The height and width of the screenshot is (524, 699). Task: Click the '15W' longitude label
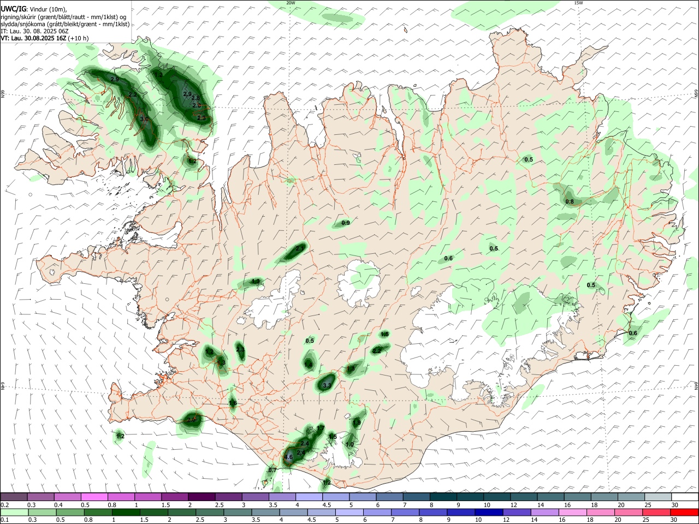(578, 3)
